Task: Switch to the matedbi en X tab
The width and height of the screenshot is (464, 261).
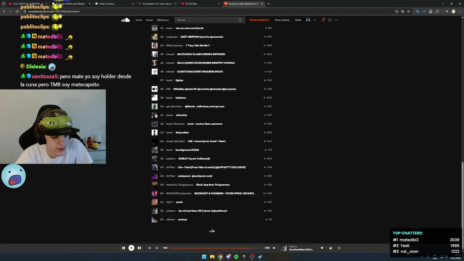Action: [157, 4]
